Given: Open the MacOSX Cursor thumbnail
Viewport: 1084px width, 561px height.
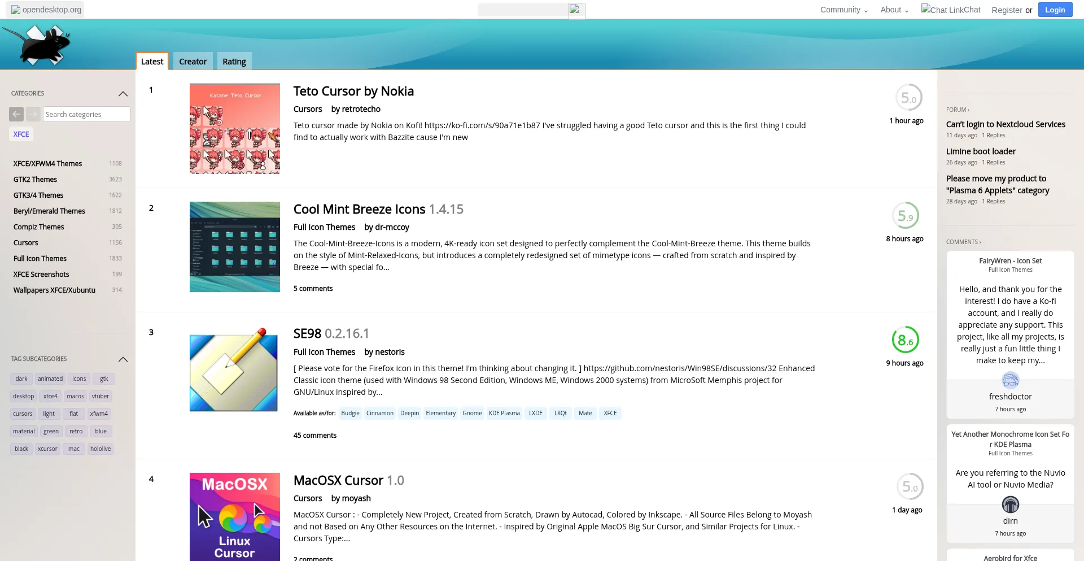Looking at the screenshot, I should (235, 517).
